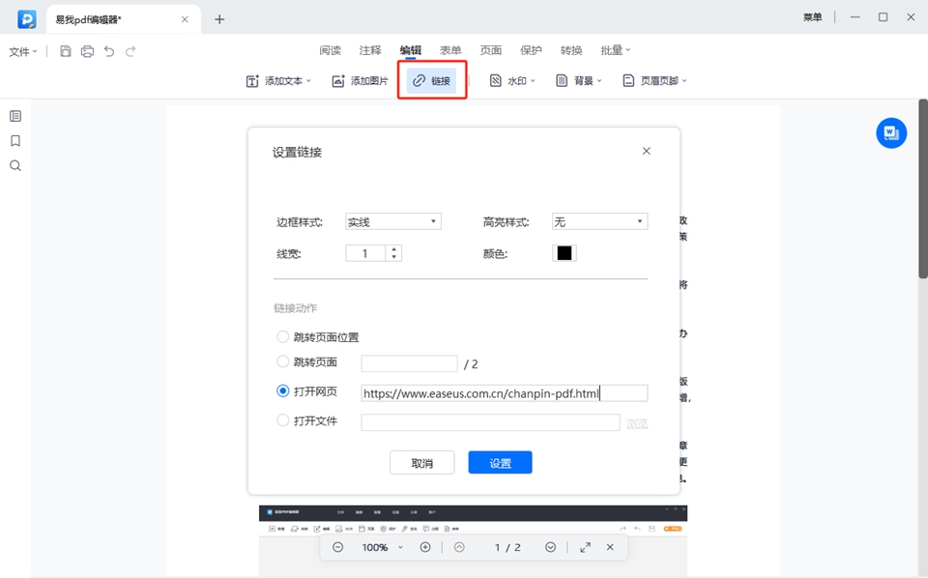Open the thumbnails panel icon in left sidebar

15,116
